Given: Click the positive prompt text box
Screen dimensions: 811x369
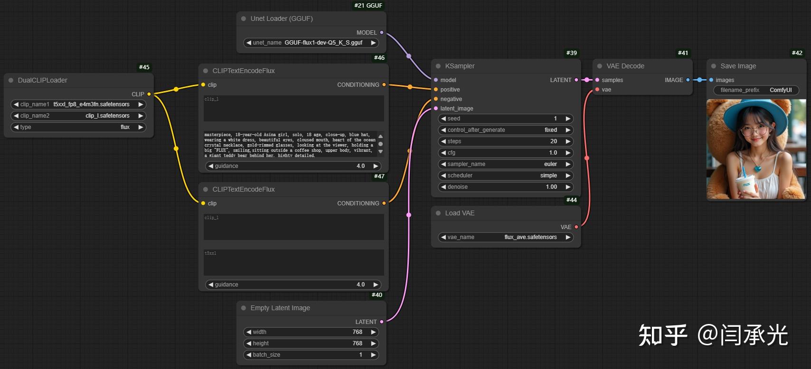Looking at the screenshot, I should (x=291, y=144).
